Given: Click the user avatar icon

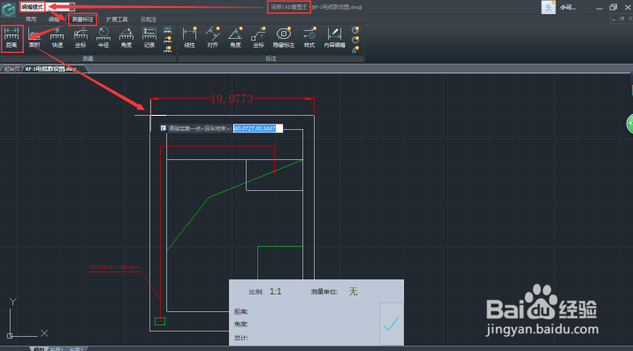Looking at the screenshot, I should click(x=548, y=7).
